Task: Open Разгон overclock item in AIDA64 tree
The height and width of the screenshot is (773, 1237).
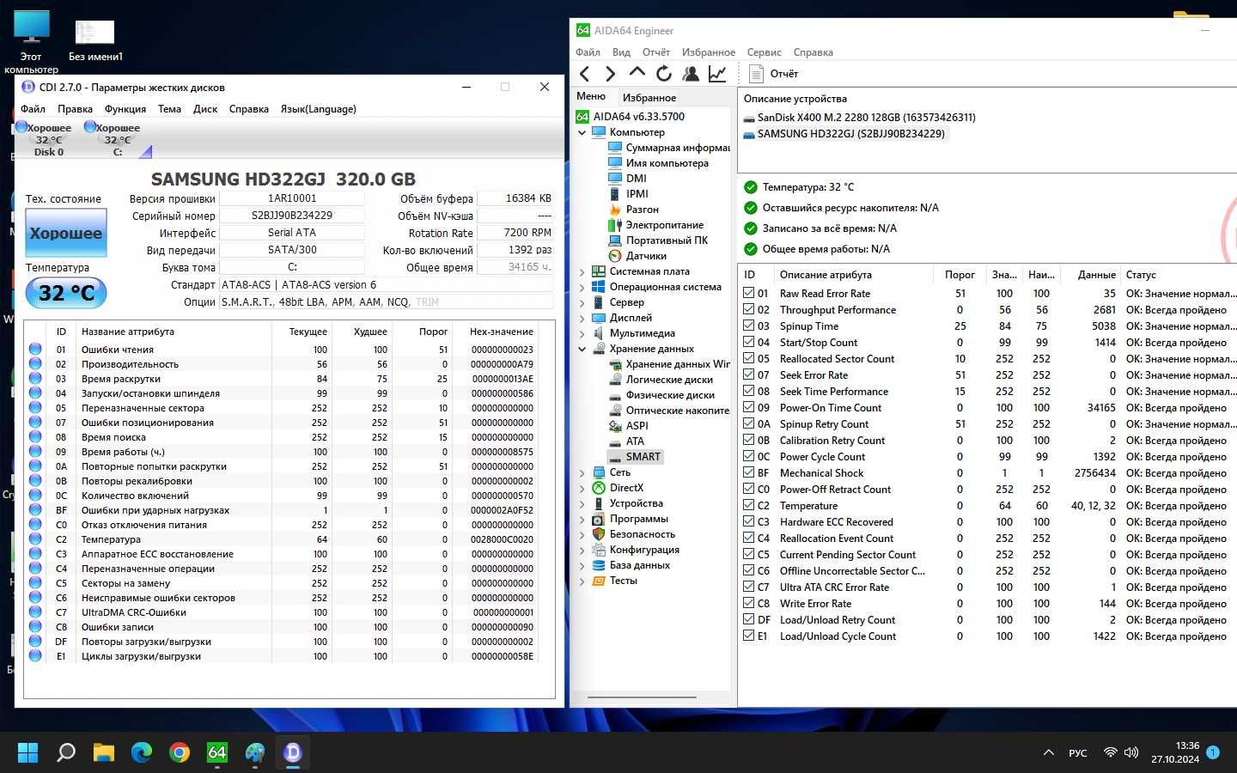Action: point(633,210)
